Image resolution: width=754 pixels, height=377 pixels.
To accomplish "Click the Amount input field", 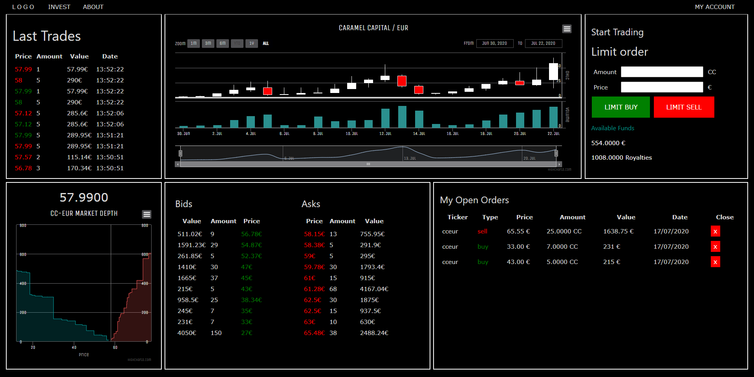I will point(662,72).
